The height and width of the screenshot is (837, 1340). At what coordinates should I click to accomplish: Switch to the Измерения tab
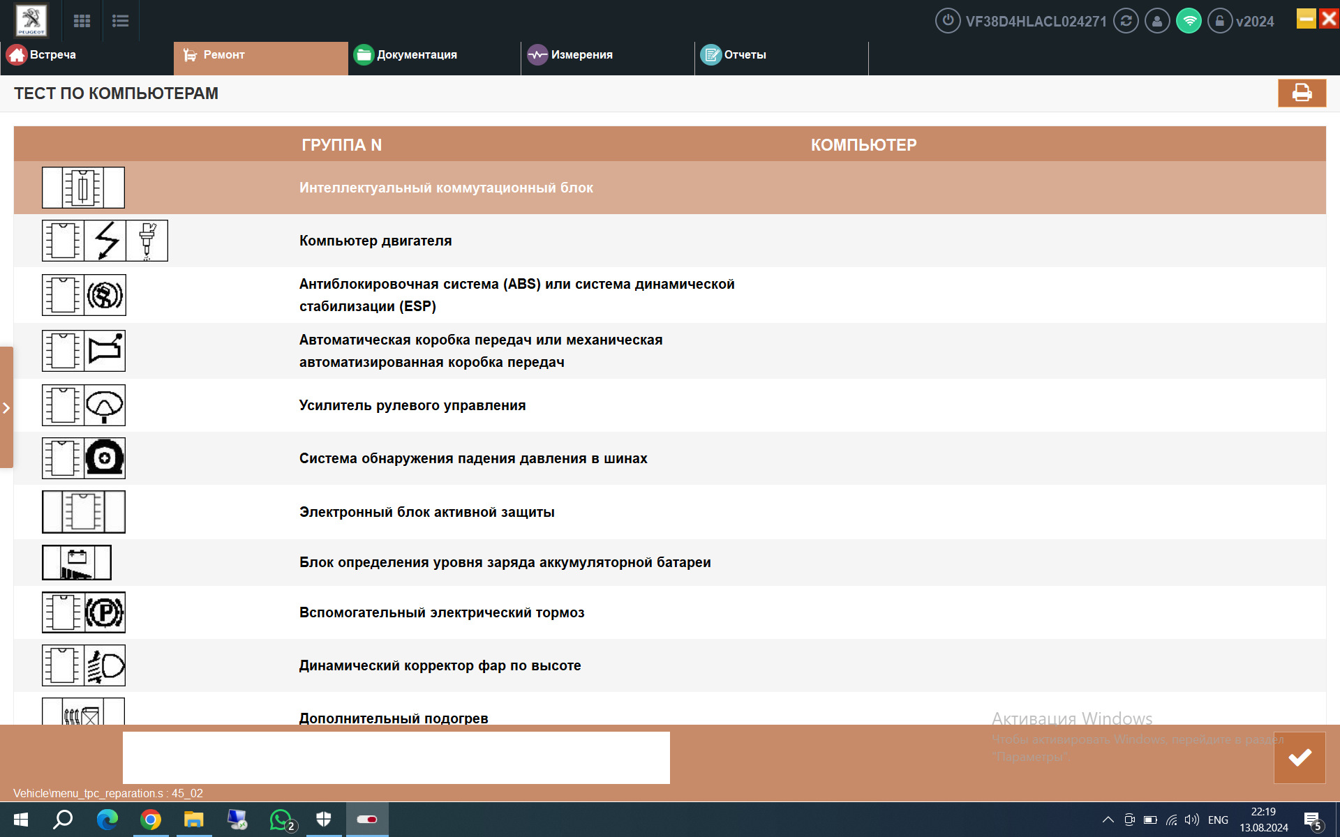(583, 54)
